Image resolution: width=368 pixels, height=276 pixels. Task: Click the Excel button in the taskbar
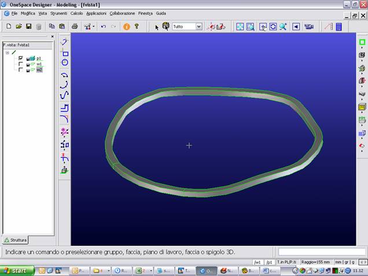(143, 271)
